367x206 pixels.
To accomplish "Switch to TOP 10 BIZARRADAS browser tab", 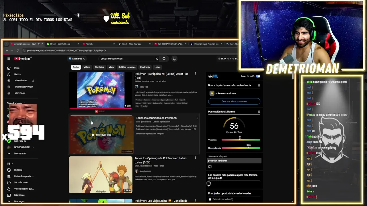I will (x=170, y=44).
